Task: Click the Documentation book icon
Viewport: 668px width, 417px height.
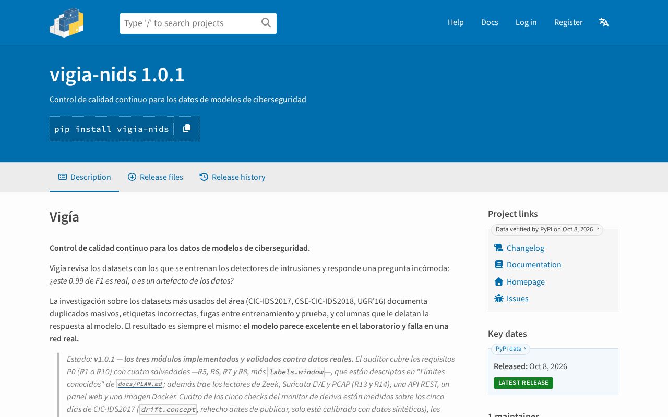Action: 499,265
